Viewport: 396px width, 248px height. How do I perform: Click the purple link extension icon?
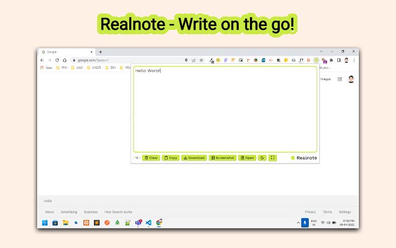[x=225, y=60]
